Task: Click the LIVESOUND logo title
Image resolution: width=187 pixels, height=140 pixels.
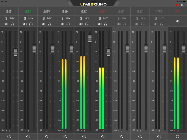Action: coord(93,4)
